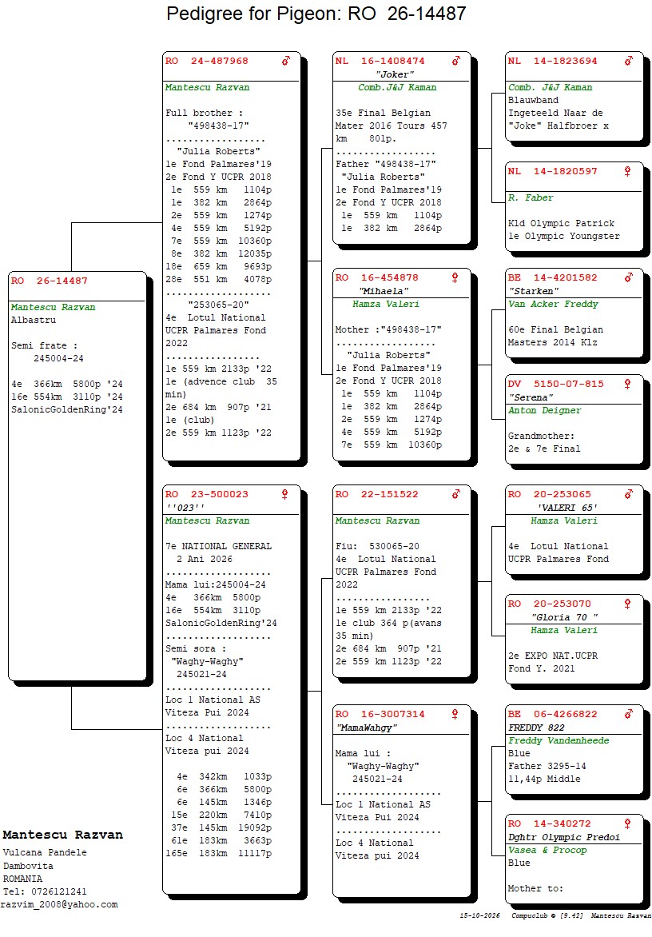
Task: Select the male symbol on the 'VALERI 65' card
Action: (x=629, y=494)
